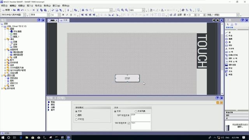The image size is (249, 140).
Task: Click the Zoom out magnifier icon
Action: click(126, 10)
